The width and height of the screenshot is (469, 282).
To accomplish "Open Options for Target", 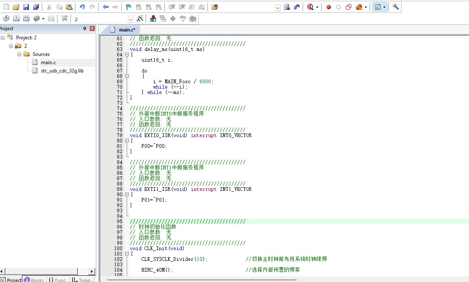I will [139, 19].
